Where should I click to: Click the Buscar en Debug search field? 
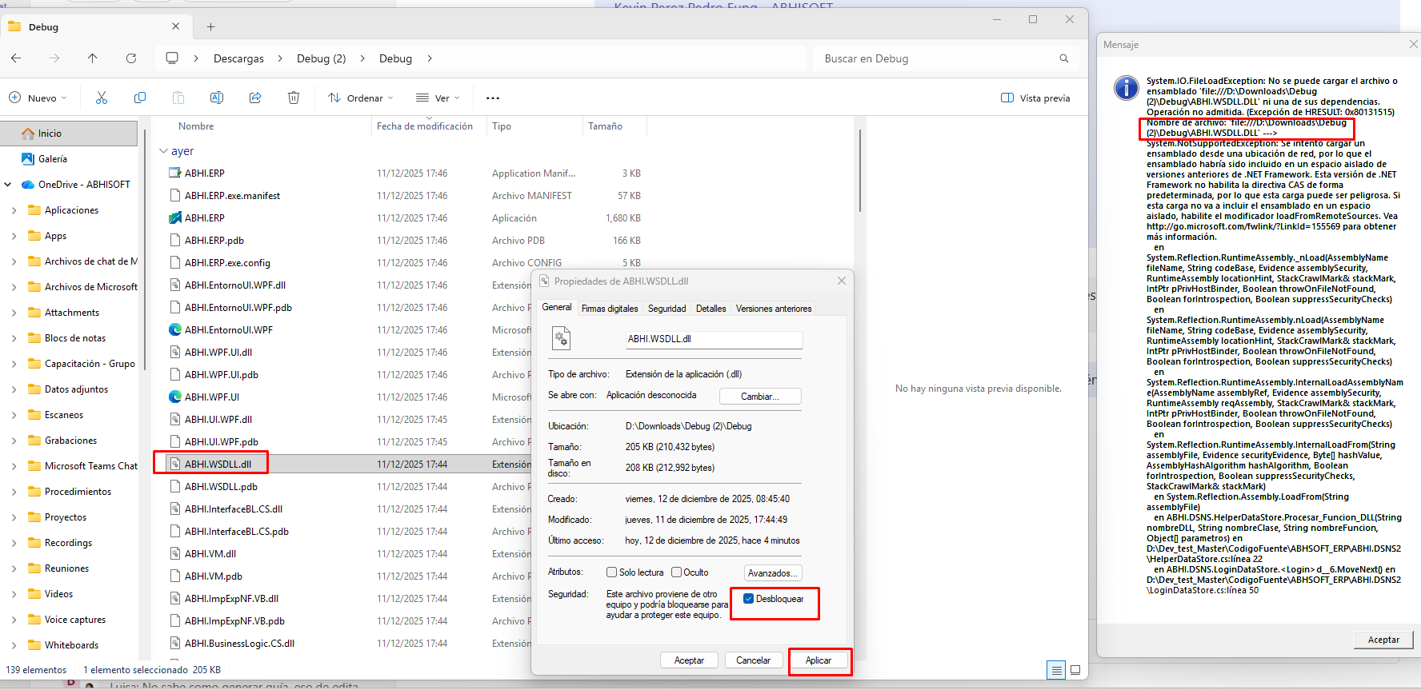pos(936,58)
